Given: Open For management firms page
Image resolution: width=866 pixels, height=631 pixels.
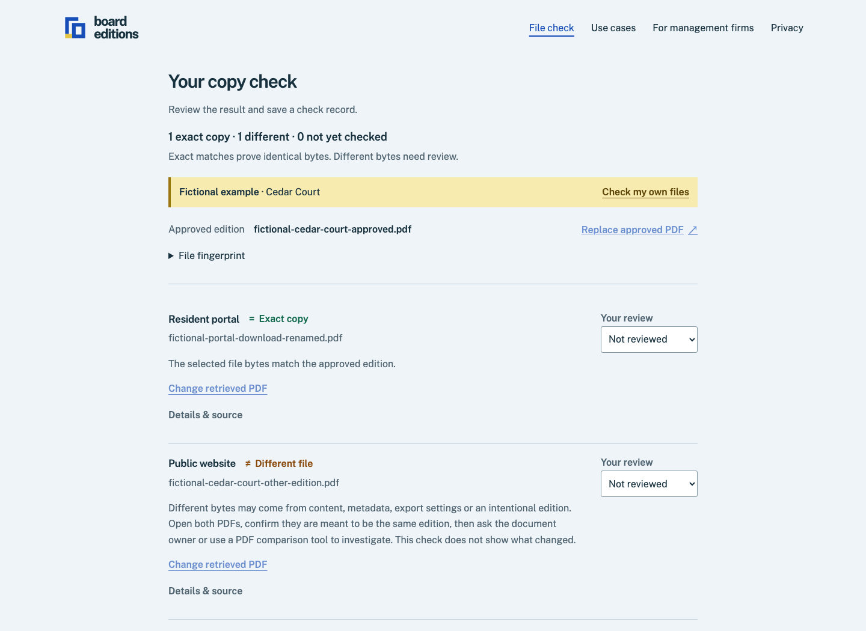Looking at the screenshot, I should click(703, 28).
